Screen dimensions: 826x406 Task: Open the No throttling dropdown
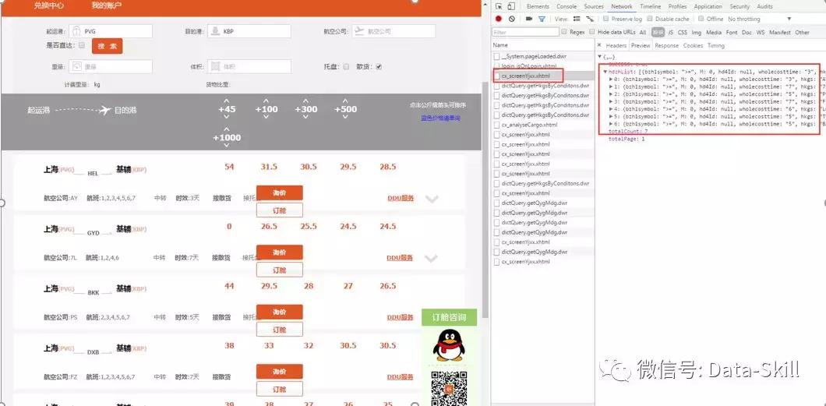coord(760,19)
